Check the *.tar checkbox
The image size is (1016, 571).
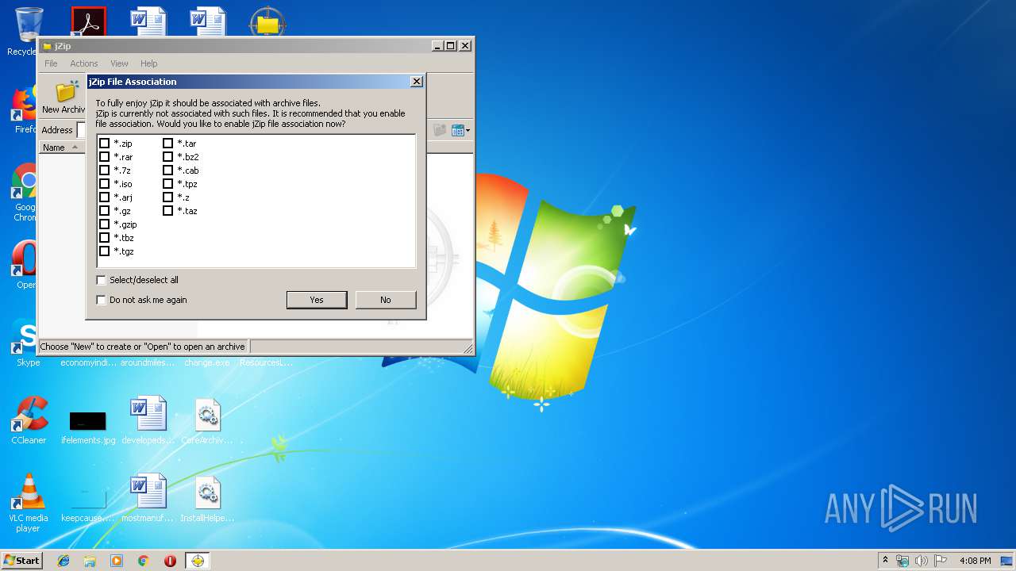coord(167,144)
